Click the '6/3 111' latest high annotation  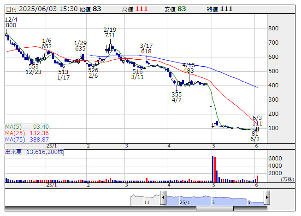pos(257,120)
